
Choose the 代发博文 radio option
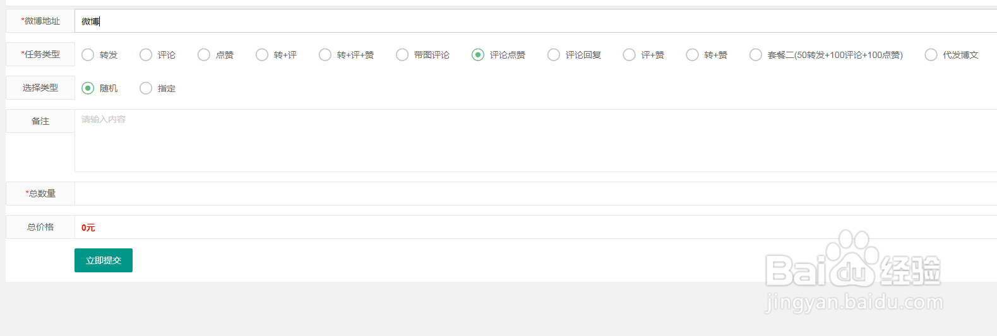[931, 55]
